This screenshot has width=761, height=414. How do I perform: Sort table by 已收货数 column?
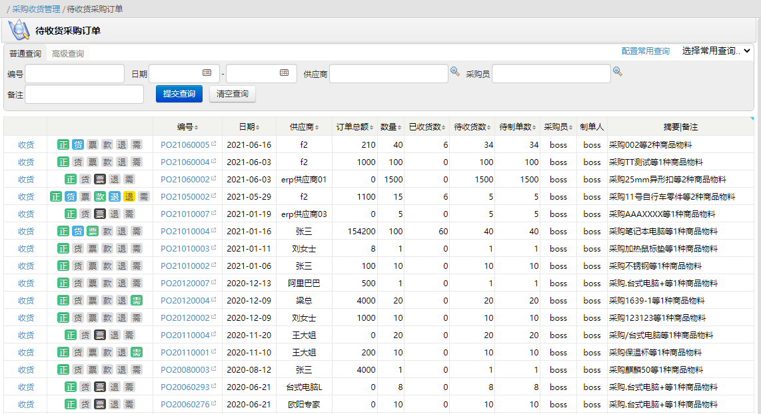(x=427, y=127)
